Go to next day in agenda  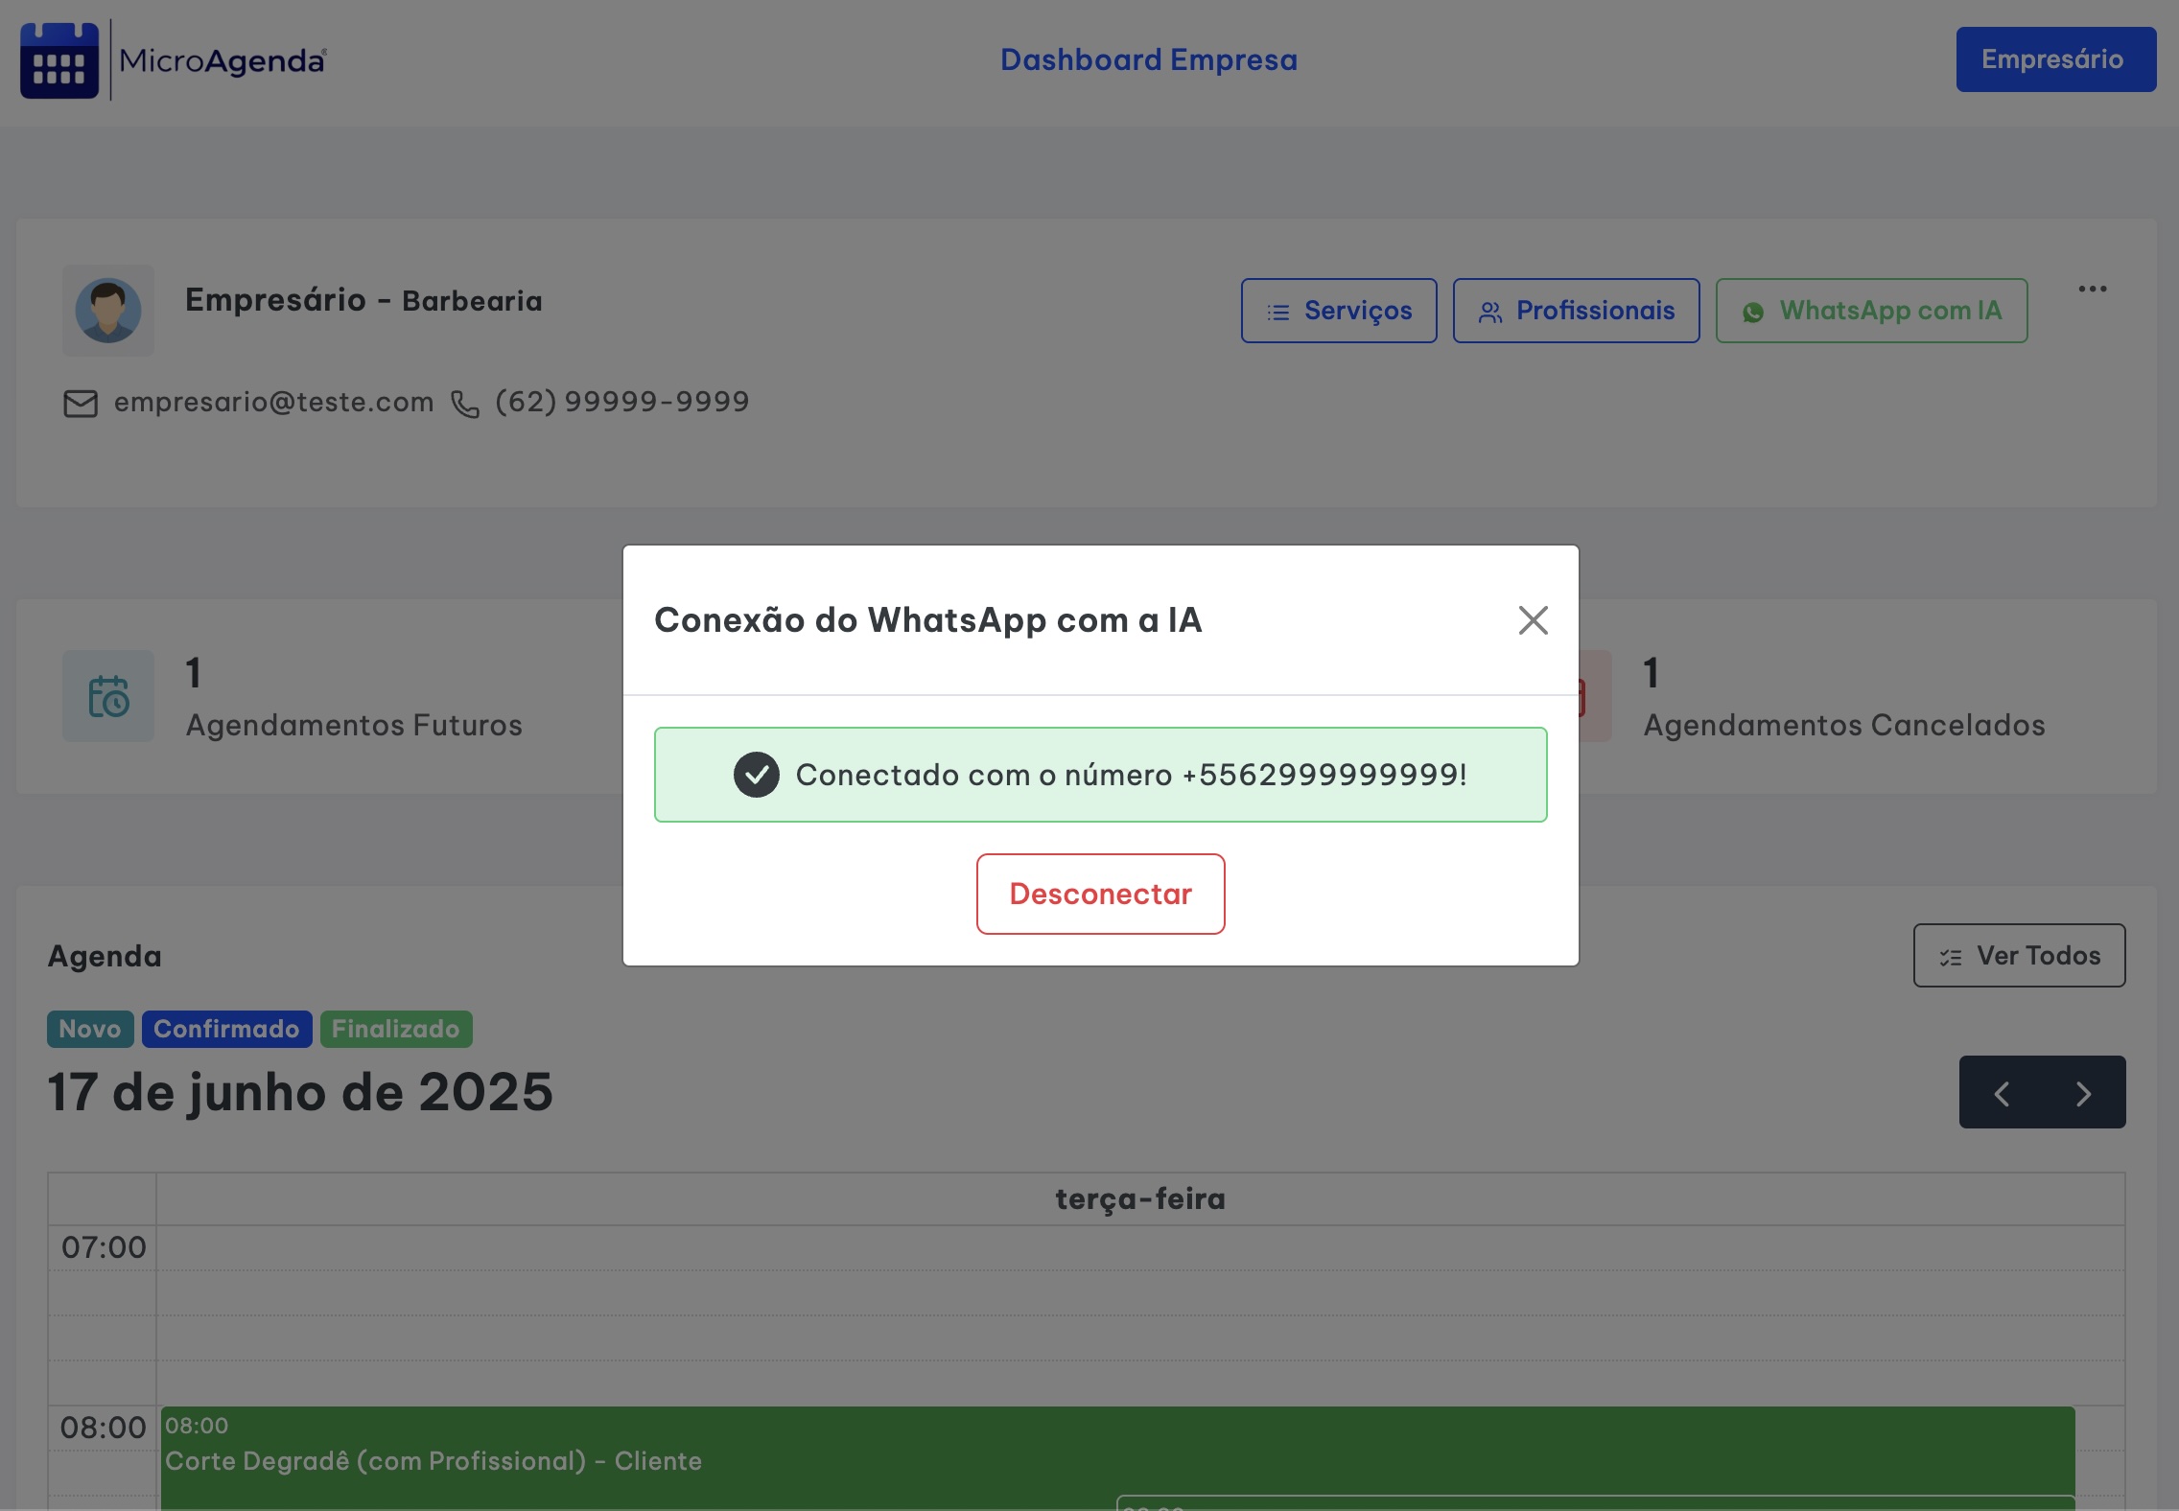[2083, 1093]
